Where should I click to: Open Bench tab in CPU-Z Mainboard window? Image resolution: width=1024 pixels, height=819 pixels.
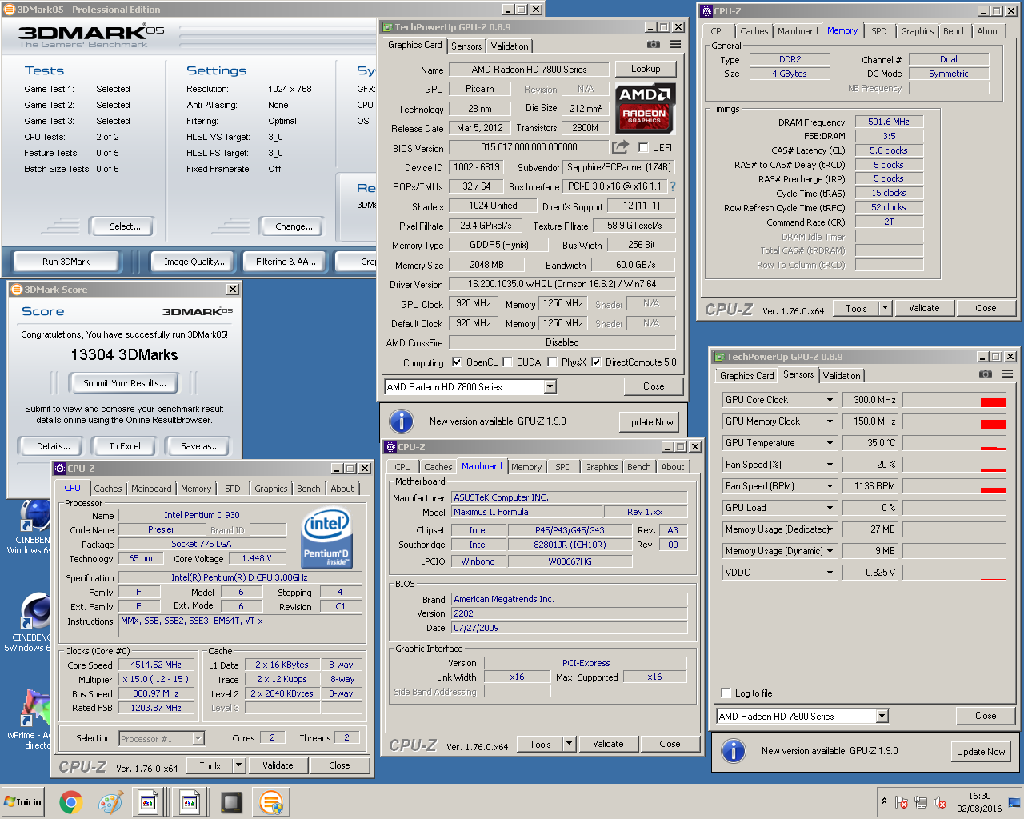pyautogui.click(x=639, y=467)
